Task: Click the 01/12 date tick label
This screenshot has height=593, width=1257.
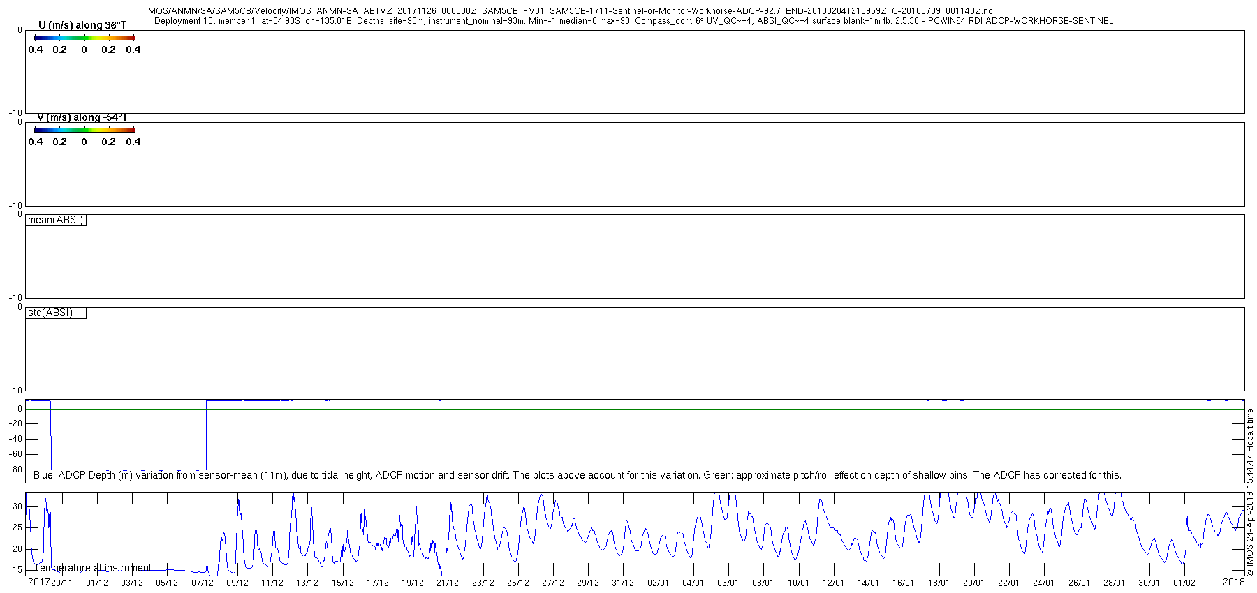Action: (x=97, y=583)
